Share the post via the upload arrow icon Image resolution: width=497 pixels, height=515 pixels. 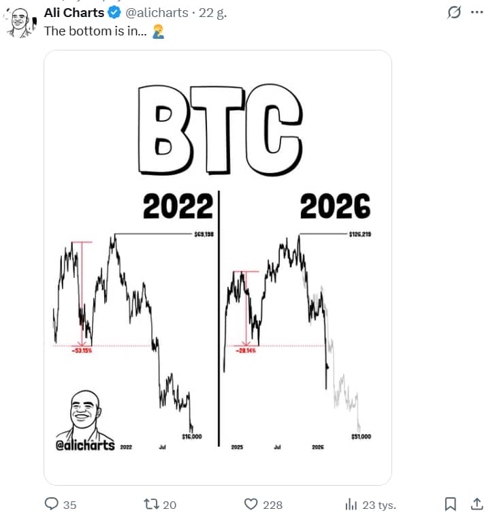[x=477, y=504]
